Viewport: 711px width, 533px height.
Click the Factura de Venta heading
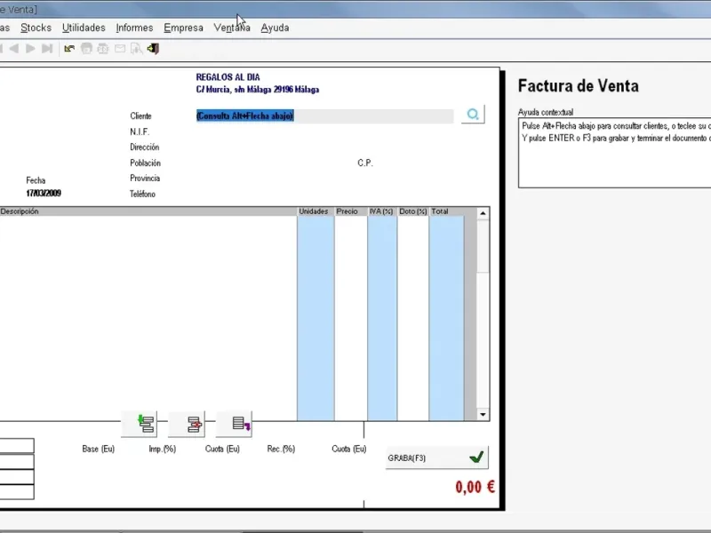coord(579,86)
